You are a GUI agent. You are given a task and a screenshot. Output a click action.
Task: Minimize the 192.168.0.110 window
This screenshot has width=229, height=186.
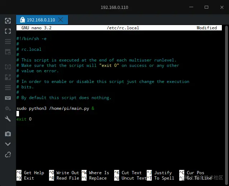(x=191, y=7)
